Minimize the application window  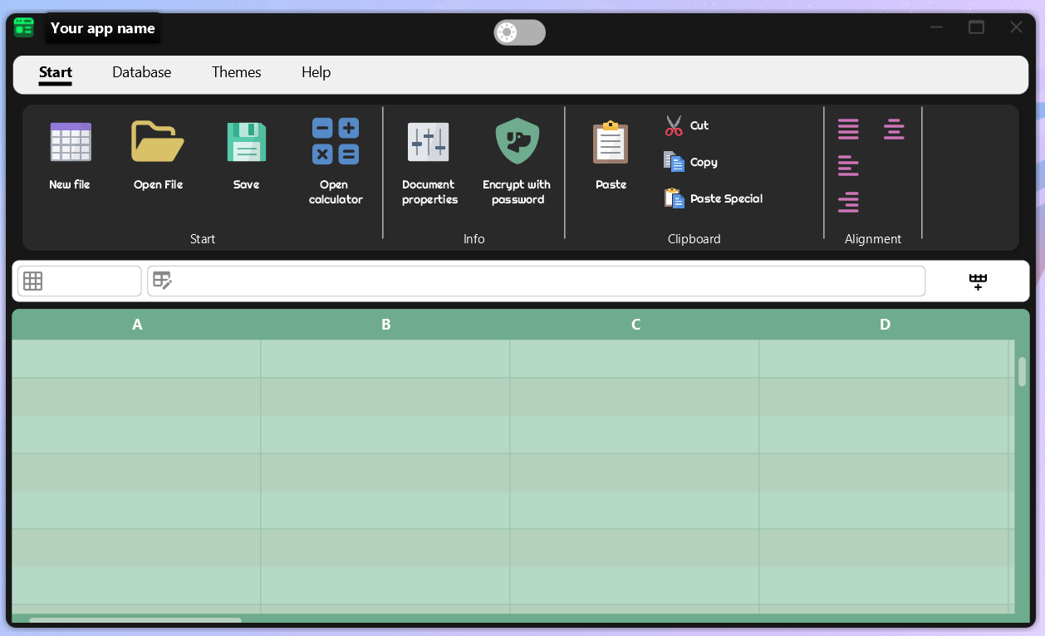pos(937,27)
